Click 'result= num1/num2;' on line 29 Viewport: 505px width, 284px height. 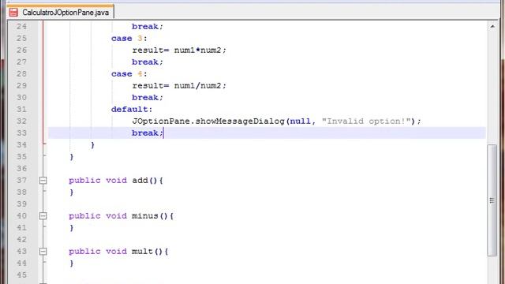tap(179, 86)
